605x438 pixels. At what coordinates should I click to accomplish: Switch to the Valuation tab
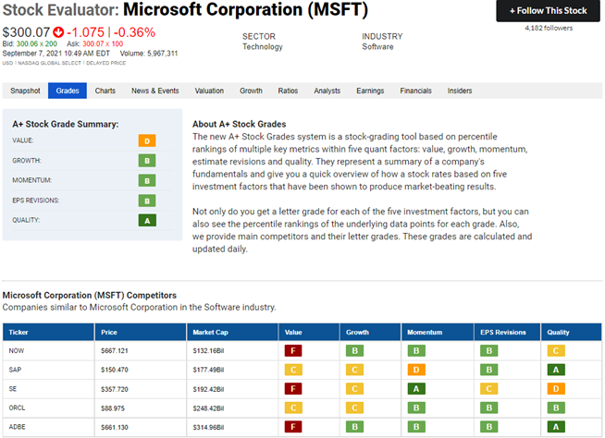pos(209,91)
